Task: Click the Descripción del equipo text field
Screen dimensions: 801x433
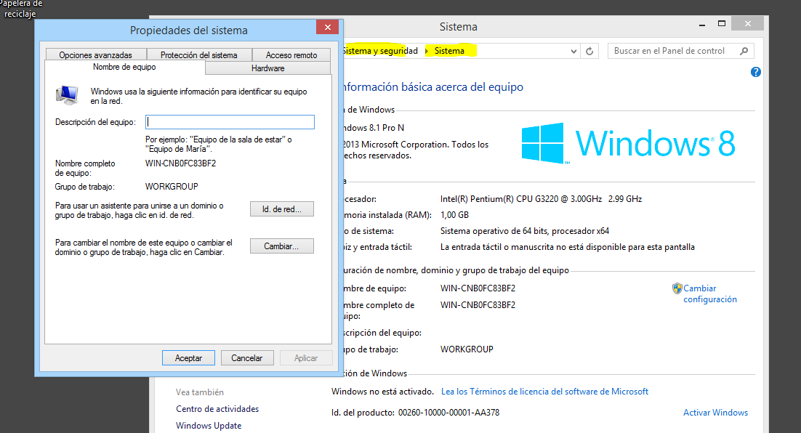Action: tap(230, 121)
